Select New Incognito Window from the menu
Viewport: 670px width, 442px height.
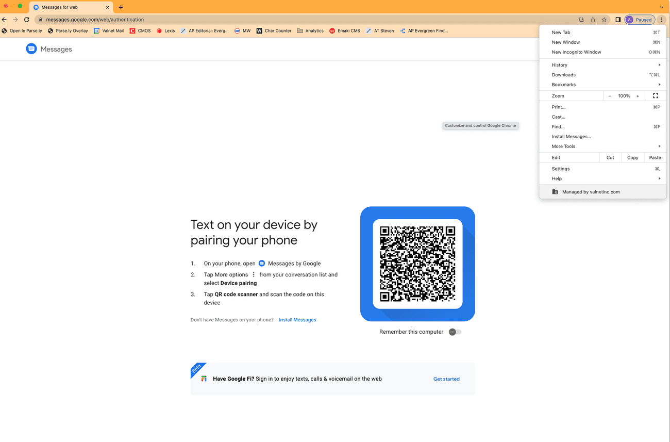click(576, 52)
